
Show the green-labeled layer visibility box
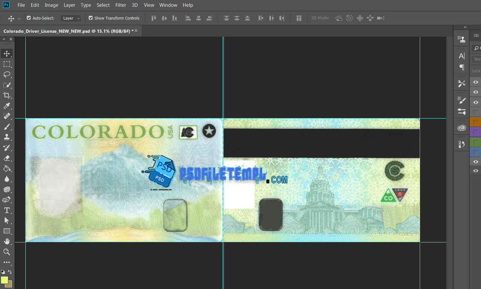(x=476, y=142)
